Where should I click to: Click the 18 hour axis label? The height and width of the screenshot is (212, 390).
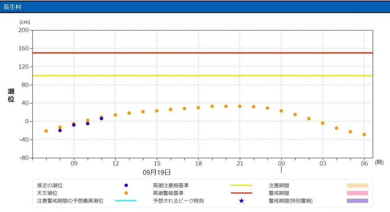tap(198, 164)
